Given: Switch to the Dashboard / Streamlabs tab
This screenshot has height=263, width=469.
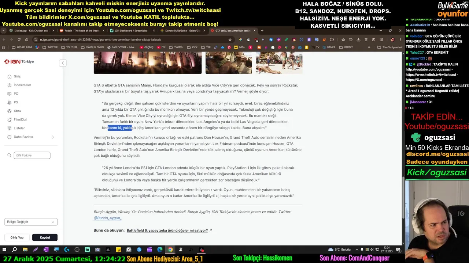Looking at the screenshot, I should [133, 31].
